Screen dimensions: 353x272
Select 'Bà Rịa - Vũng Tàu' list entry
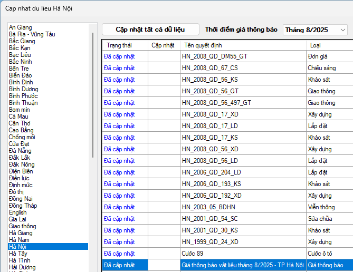(32, 34)
